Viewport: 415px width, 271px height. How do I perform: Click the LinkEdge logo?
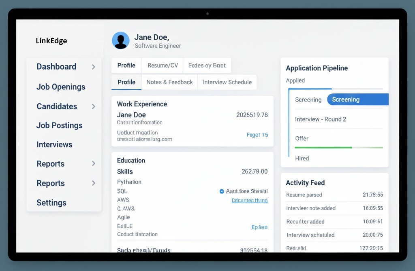pyautogui.click(x=51, y=41)
